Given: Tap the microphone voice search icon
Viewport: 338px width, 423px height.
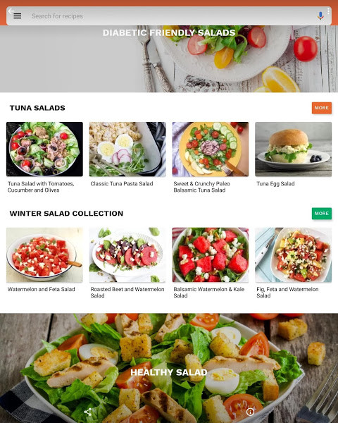Looking at the screenshot, I should pyautogui.click(x=320, y=16).
